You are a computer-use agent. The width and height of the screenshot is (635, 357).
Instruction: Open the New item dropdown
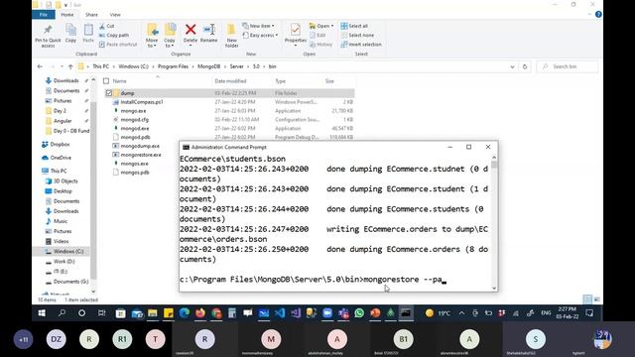point(258,26)
